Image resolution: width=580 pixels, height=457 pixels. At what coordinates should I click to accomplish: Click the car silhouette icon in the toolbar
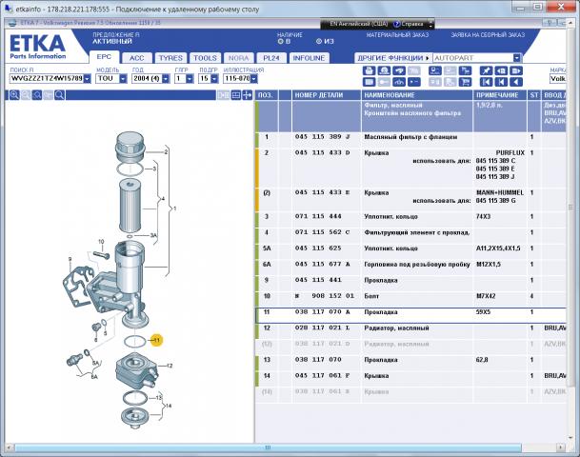pos(399,82)
